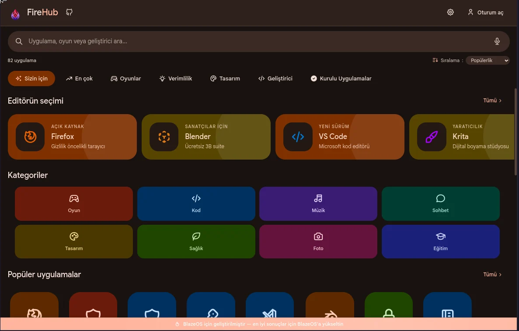
Task: Click the Blender card title text
Action: pos(198,136)
